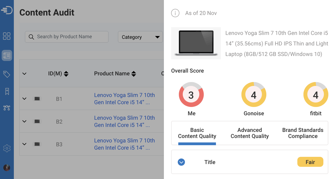Click the app logo at top of sidebar

(x=7, y=10)
